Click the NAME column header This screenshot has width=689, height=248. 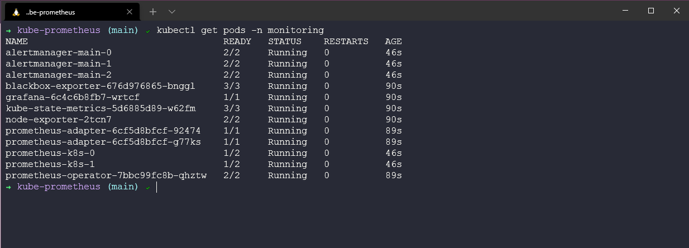pos(17,41)
